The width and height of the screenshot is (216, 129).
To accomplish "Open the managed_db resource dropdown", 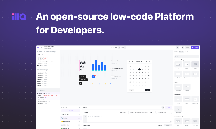I will [x=163, y=112].
